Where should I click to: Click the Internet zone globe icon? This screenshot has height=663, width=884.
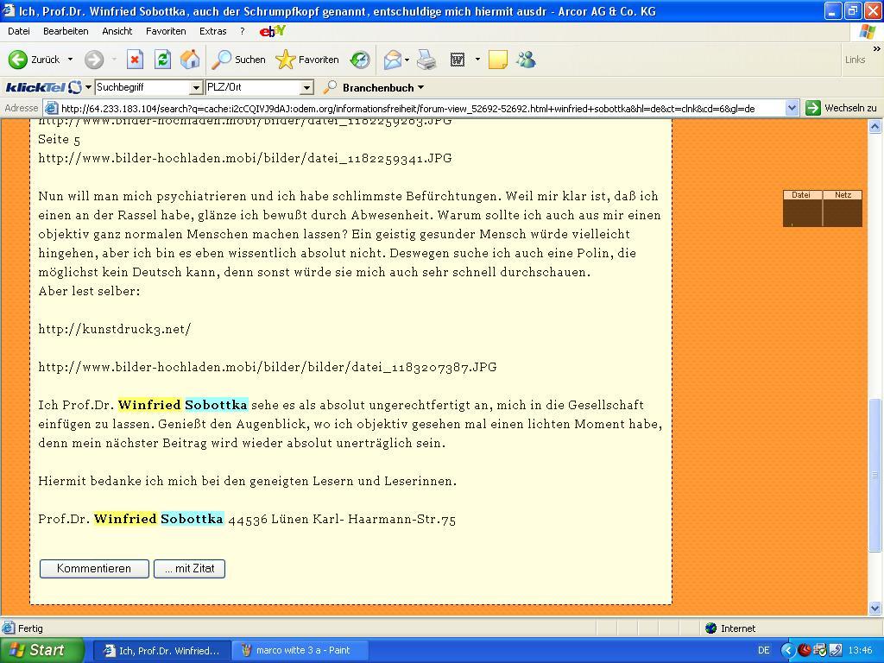point(711,628)
